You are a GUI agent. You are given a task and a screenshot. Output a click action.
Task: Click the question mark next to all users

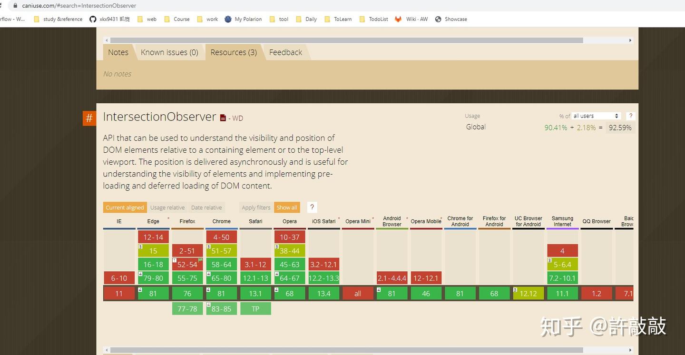(630, 116)
